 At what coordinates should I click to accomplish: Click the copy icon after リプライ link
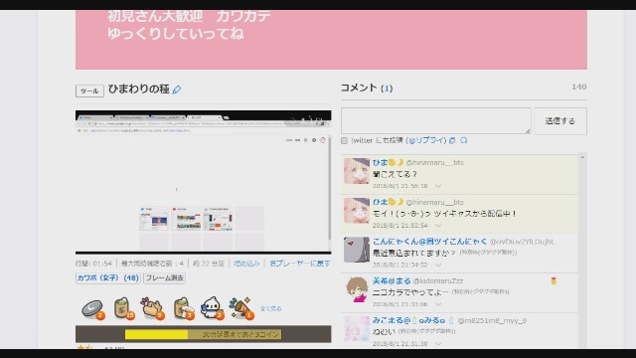(452, 140)
